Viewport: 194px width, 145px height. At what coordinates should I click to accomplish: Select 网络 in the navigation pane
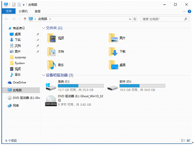pyautogui.click(x=16, y=105)
